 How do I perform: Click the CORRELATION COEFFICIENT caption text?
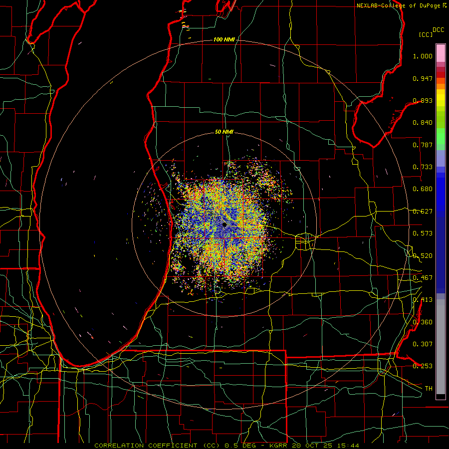(146, 446)
